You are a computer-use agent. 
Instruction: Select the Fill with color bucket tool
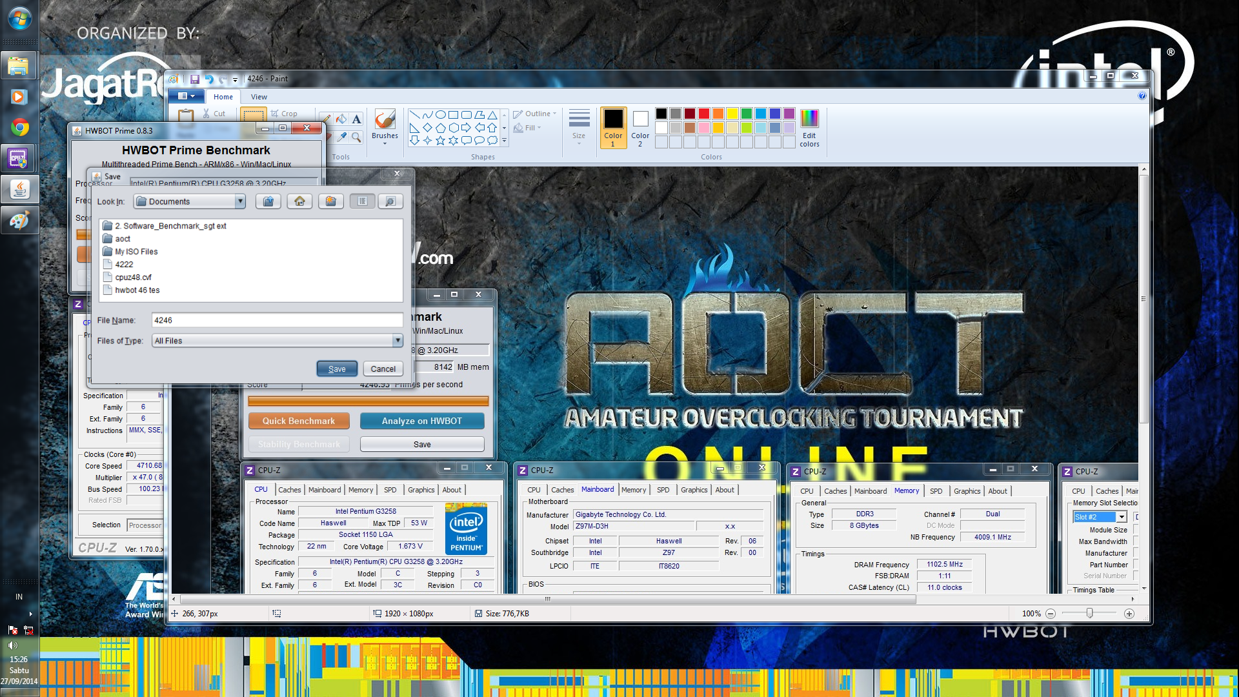click(x=341, y=119)
